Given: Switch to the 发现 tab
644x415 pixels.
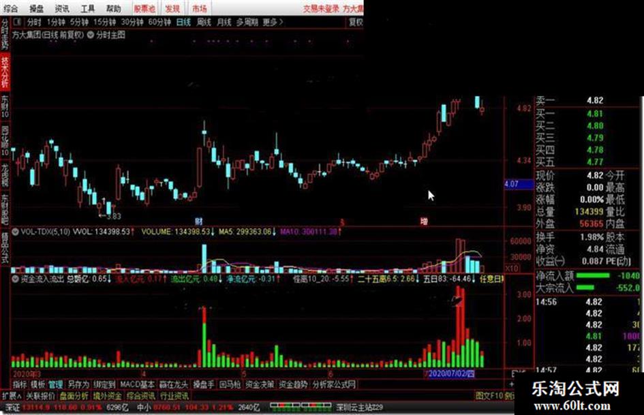Looking at the screenshot, I should click(x=172, y=8).
